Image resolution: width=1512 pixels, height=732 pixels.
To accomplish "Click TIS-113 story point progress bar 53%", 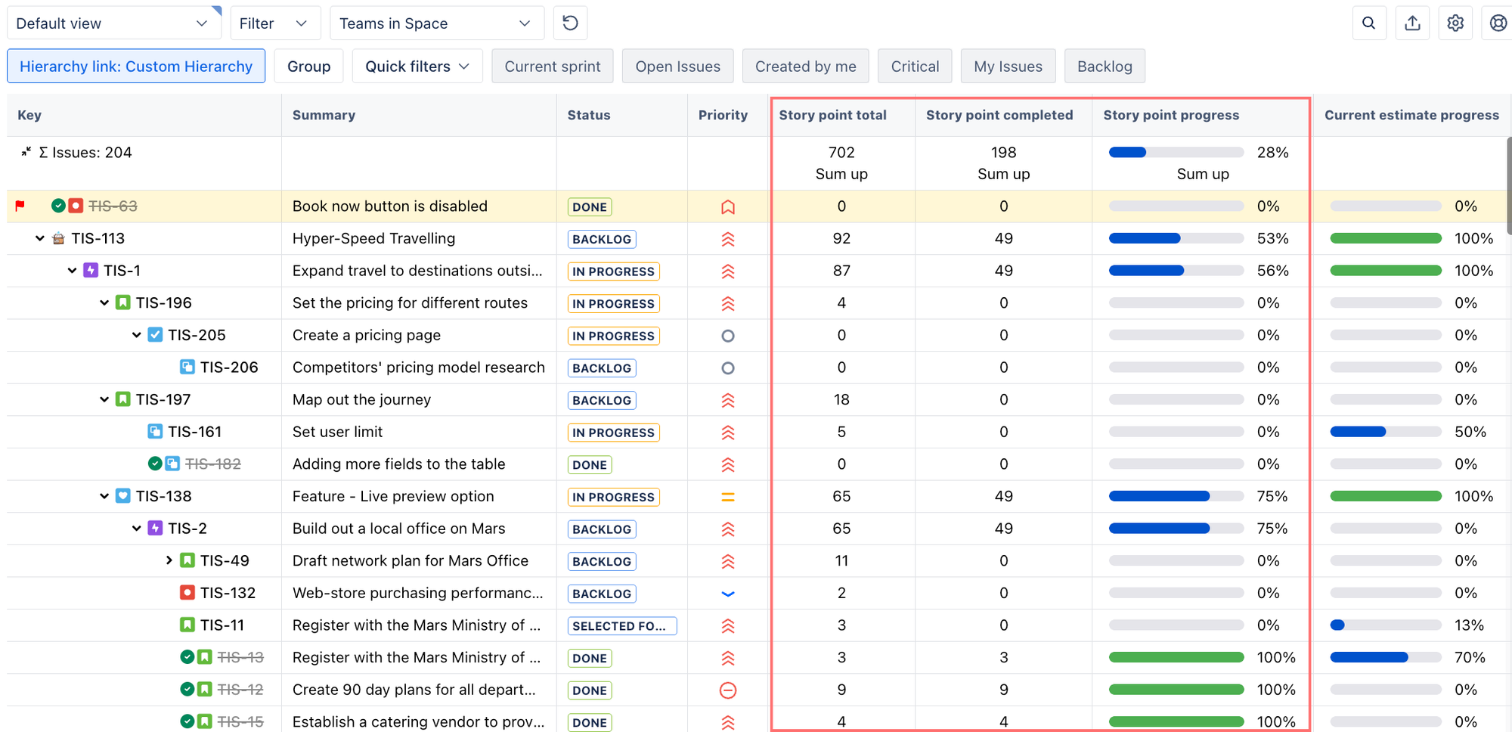I will (x=1176, y=238).
